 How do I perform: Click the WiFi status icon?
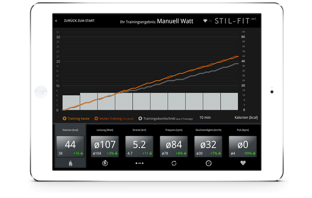205,21
